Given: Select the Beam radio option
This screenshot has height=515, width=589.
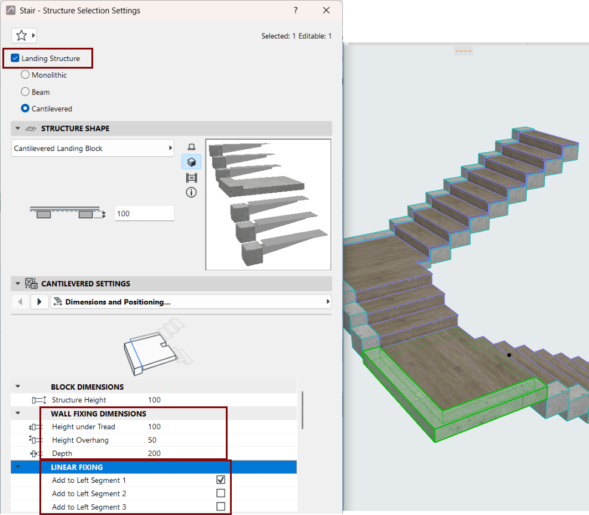Looking at the screenshot, I should (x=25, y=91).
